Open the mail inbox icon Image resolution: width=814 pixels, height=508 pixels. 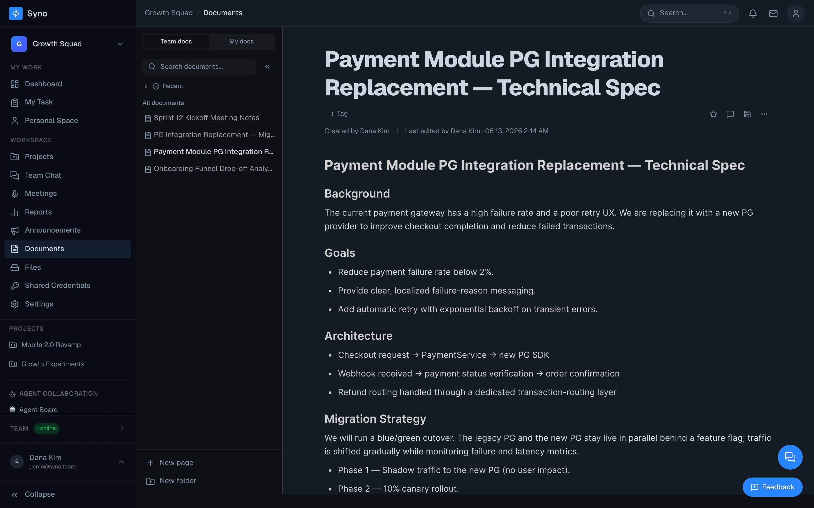click(773, 14)
